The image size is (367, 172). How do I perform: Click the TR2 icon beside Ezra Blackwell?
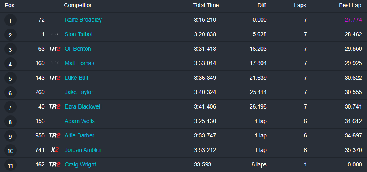55,106
